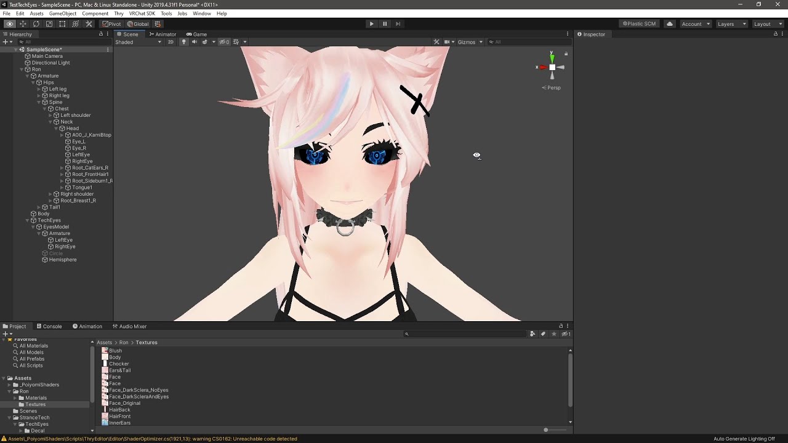Click scene orientation gizmo cube

pyautogui.click(x=552, y=67)
